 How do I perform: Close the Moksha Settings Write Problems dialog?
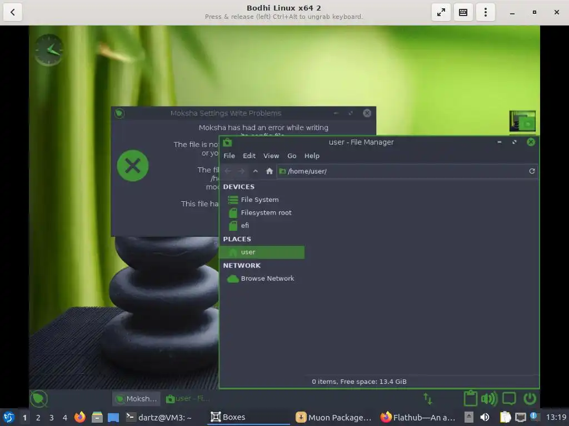[x=367, y=113]
